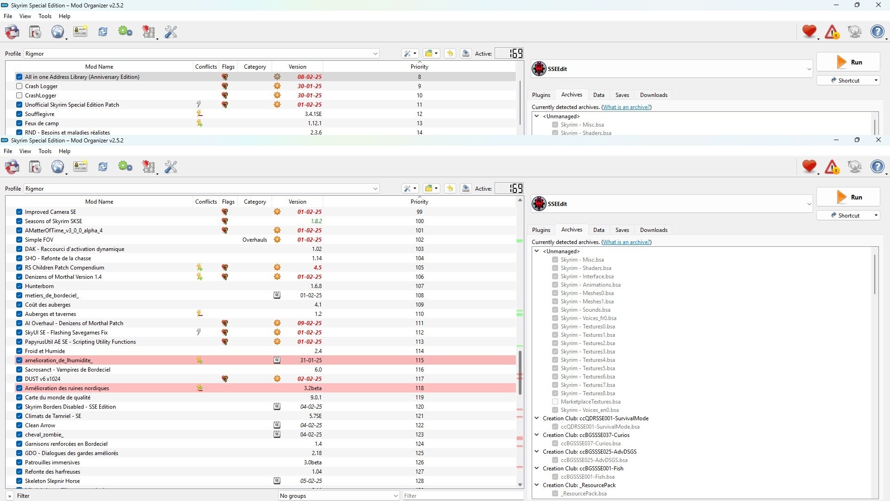Enable CrashLogger checkbox in upper window
The image size is (890, 501).
pos(19,95)
